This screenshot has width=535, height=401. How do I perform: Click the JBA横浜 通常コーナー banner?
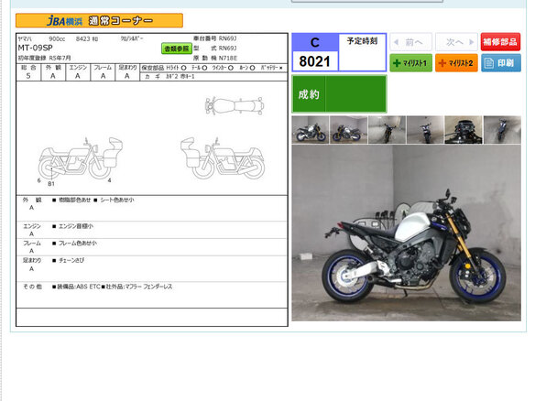point(99,20)
